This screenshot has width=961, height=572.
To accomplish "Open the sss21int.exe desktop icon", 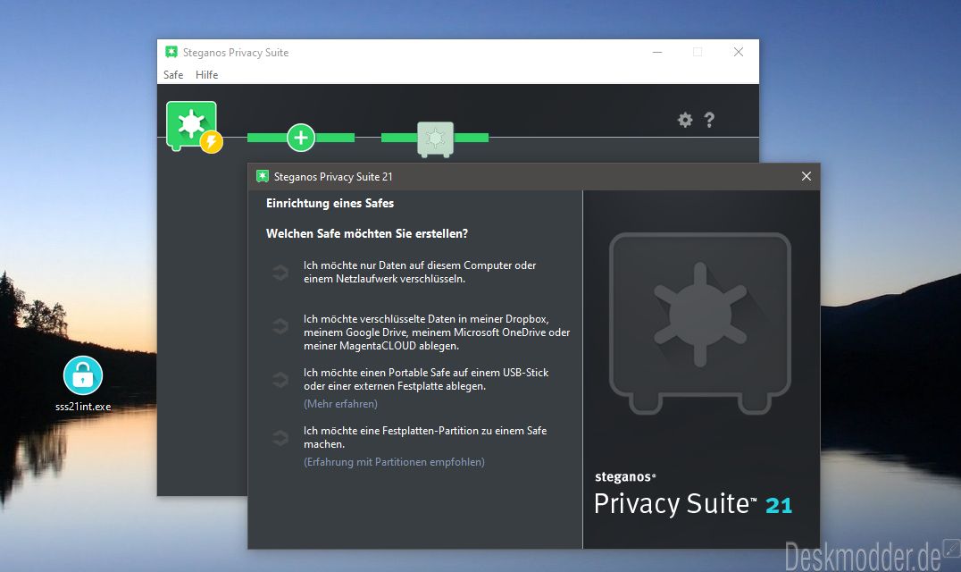I will coord(83,383).
